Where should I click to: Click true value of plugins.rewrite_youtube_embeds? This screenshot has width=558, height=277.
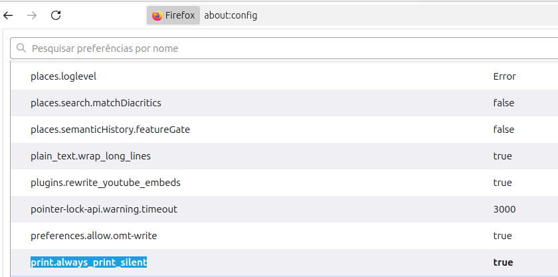[x=502, y=183]
